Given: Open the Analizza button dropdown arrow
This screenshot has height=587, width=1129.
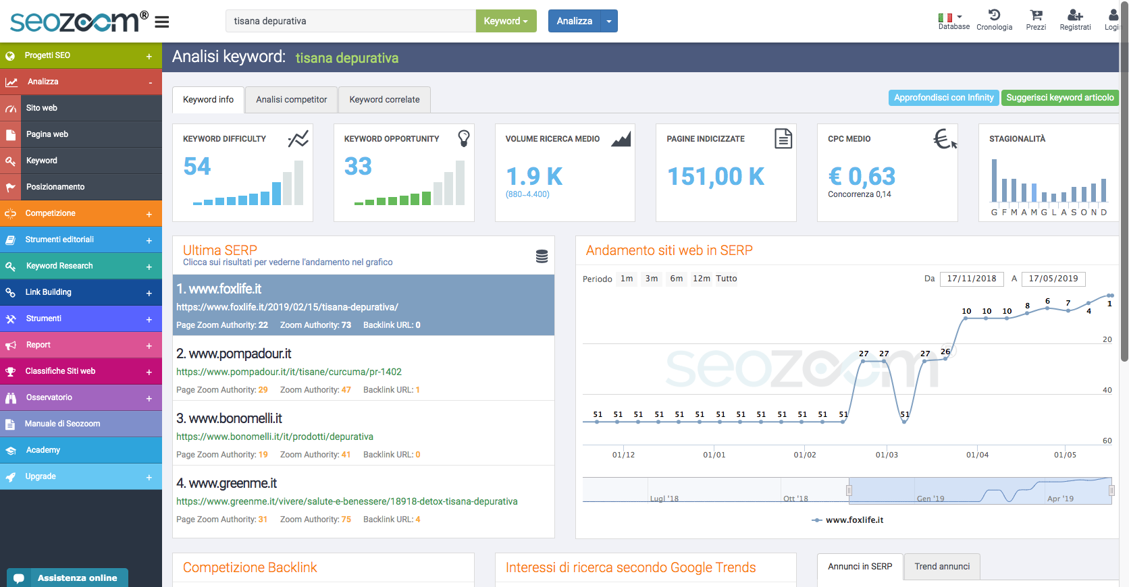Looking at the screenshot, I should click(609, 21).
